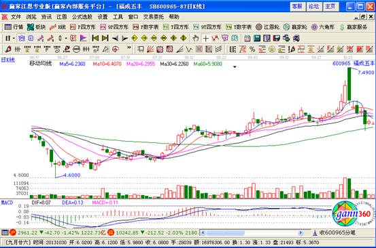Click the percent line tool icon
376x248 pixels.
tap(252, 49)
